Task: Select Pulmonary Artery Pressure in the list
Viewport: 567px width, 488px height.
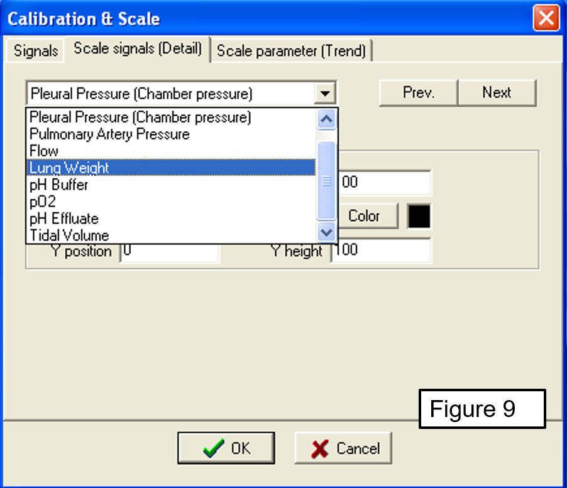Action: tap(109, 134)
